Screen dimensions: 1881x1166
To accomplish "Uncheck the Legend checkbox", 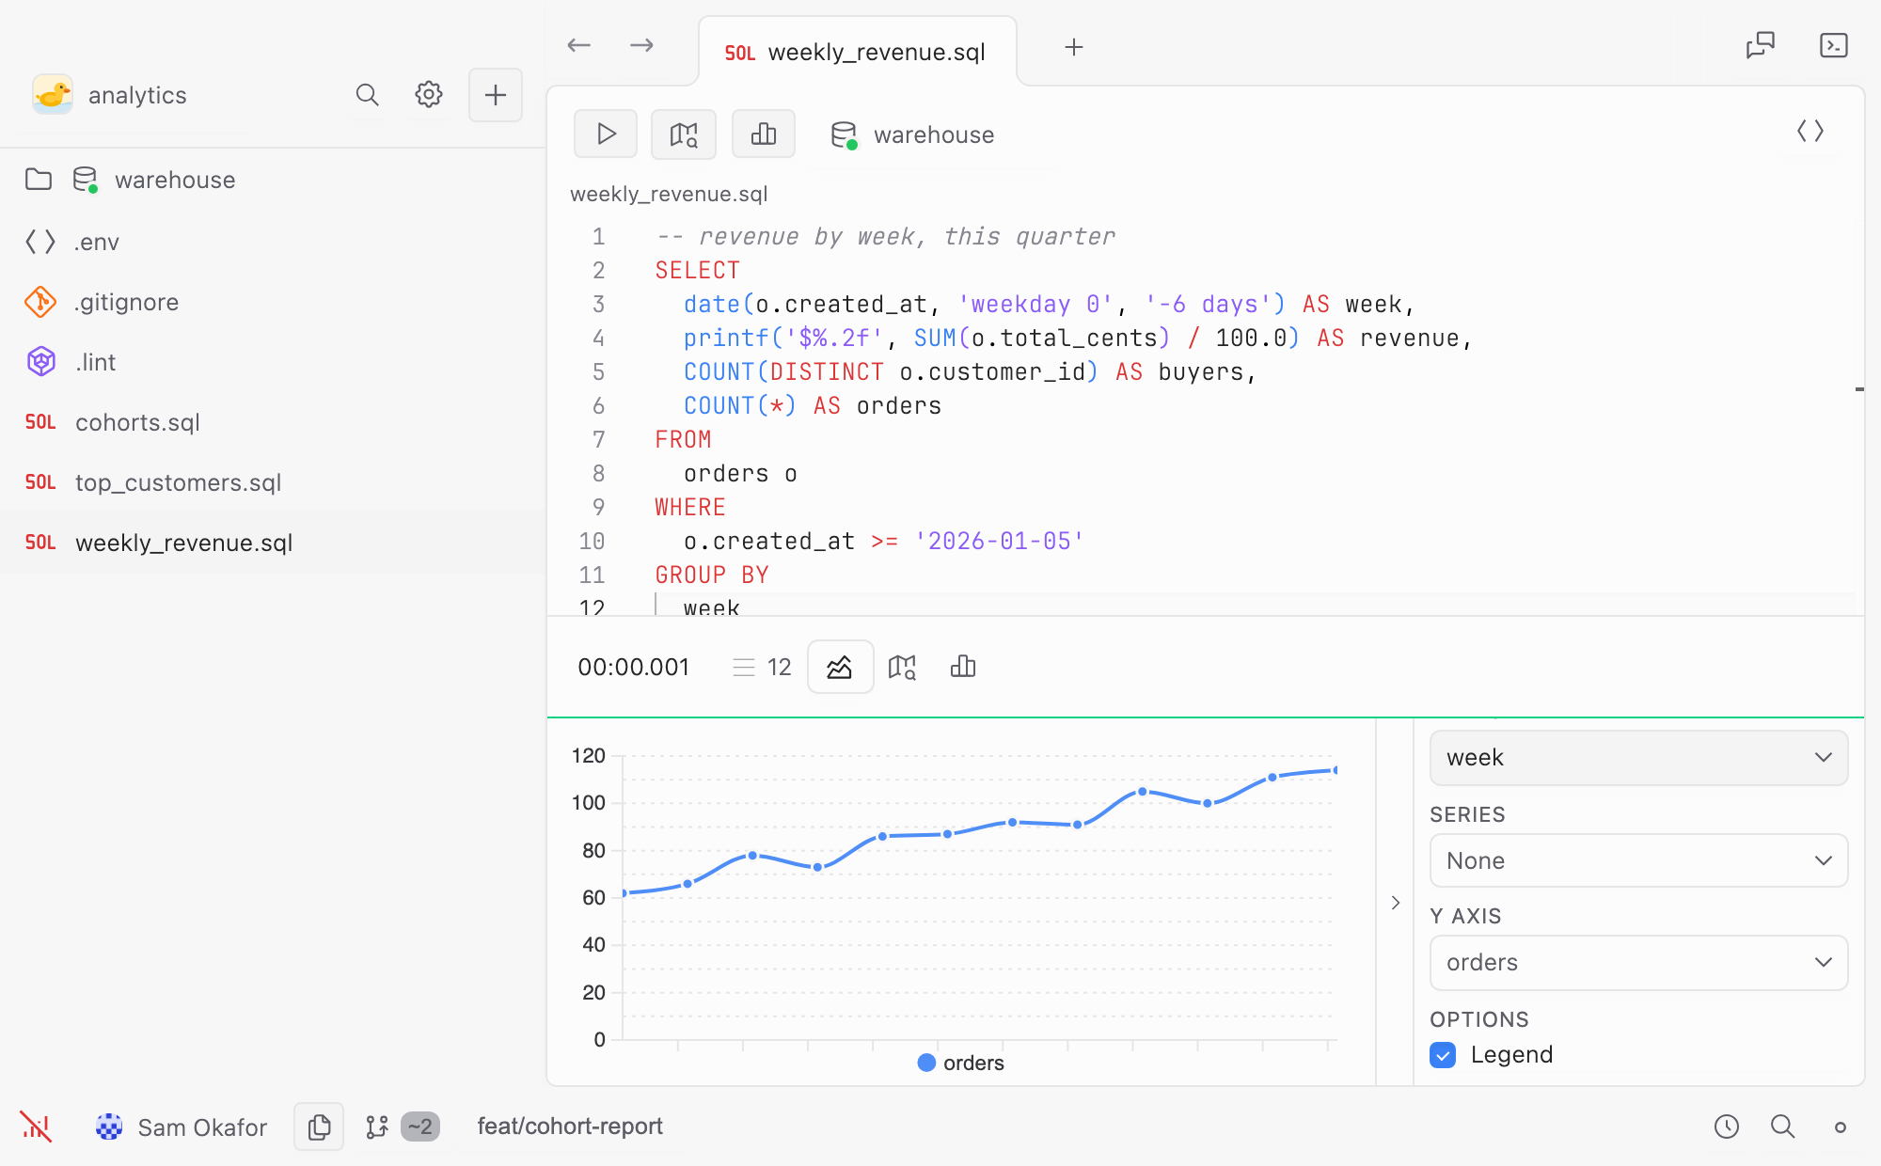I will (x=1443, y=1055).
